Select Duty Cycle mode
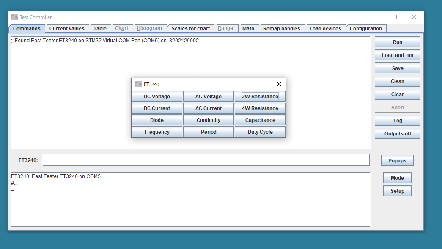Image resolution: width=442 pixels, height=249 pixels. coord(260,132)
